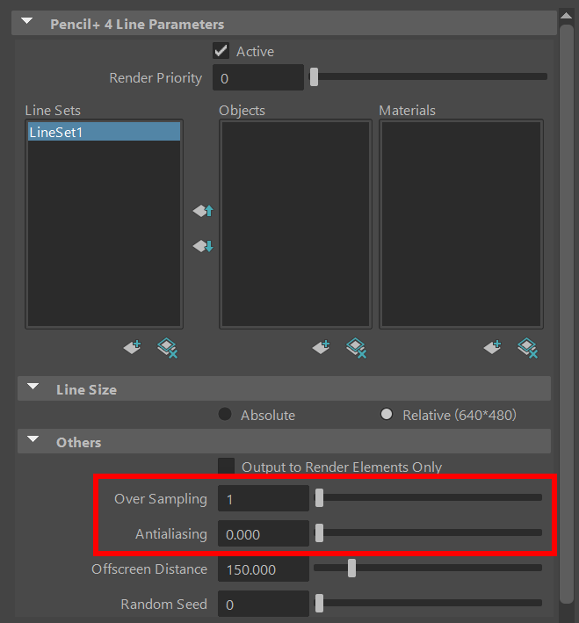This screenshot has width=579, height=623.
Task: Add a new line set
Action: pyautogui.click(x=133, y=348)
